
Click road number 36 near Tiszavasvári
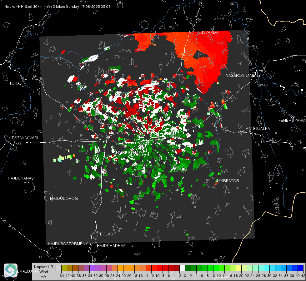coord(19,144)
